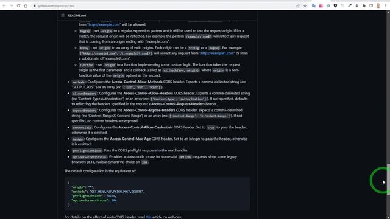This screenshot has width=390, height=219.
Task: Click the 'Array' origin type label
Action: coord(84,48)
